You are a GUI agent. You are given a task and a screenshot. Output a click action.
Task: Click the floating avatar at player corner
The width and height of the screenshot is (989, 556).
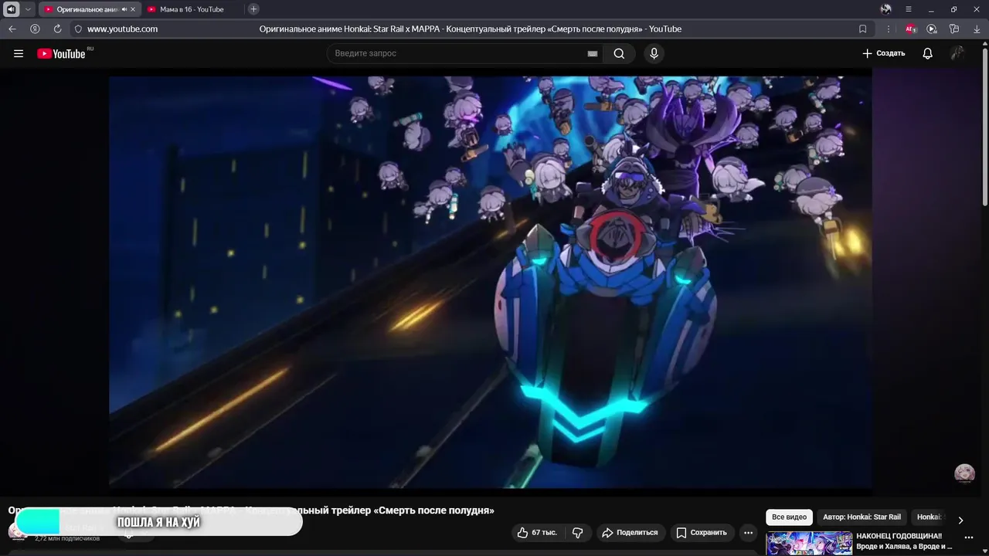pyautogui.click(x=964, y=473)
